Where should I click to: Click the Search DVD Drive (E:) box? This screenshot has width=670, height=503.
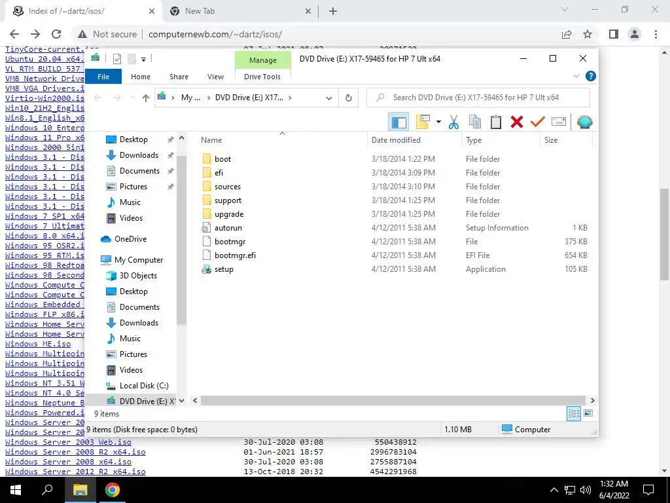[x=478, y=98]
